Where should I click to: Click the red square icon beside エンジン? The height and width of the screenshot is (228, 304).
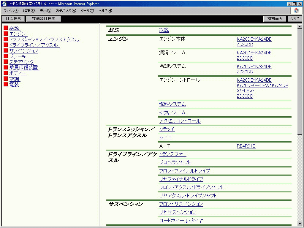pyautogui.click(x=6, y=34)
